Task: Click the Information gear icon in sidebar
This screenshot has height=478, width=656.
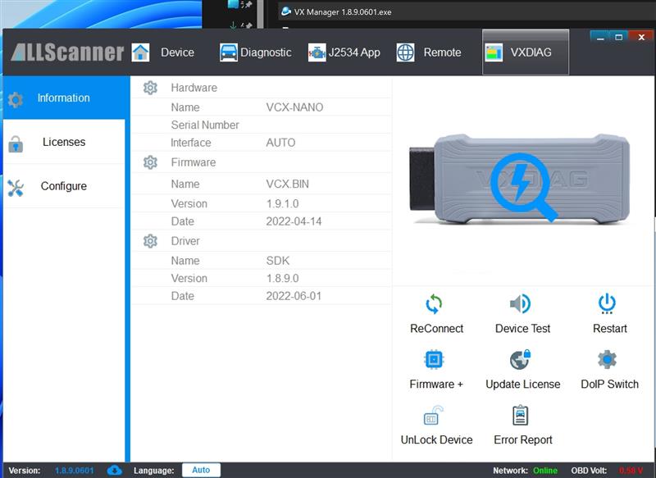Action: (x=16, y=99)
